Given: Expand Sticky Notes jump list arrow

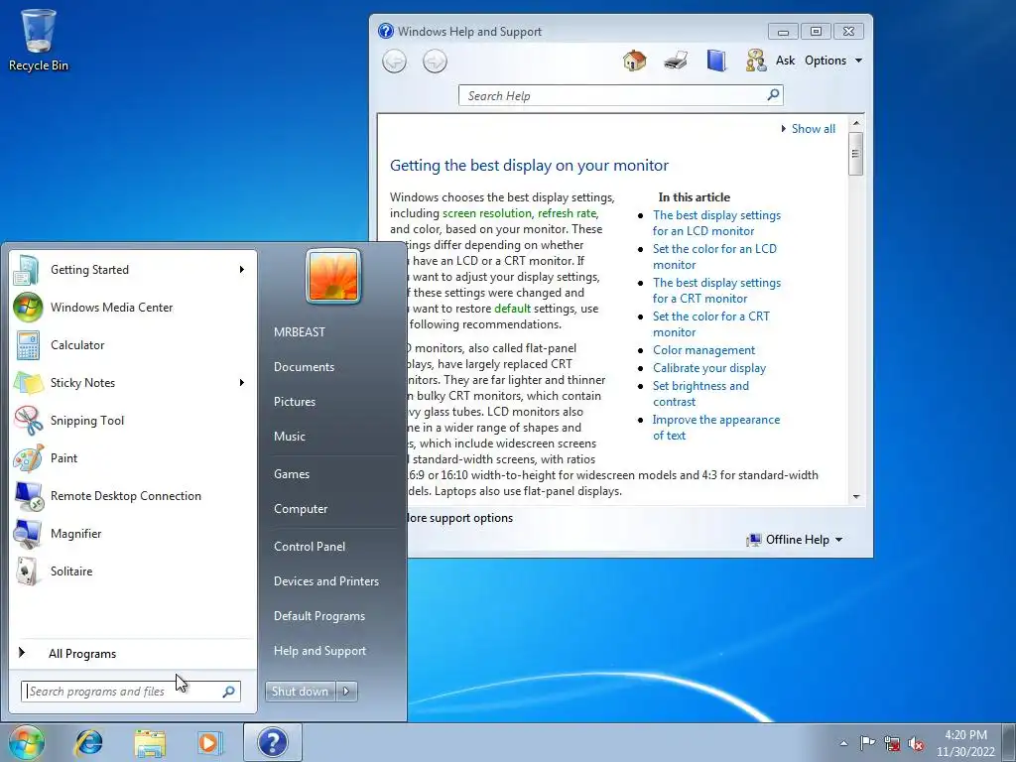Looking at the screenshot, I should coord(242,382).
